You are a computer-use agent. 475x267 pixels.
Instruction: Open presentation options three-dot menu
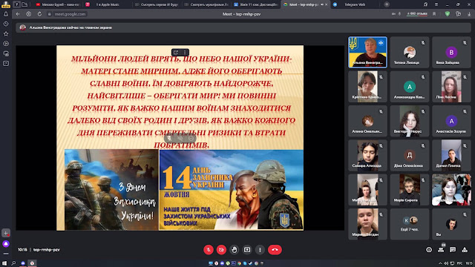(x=185, y=53)
